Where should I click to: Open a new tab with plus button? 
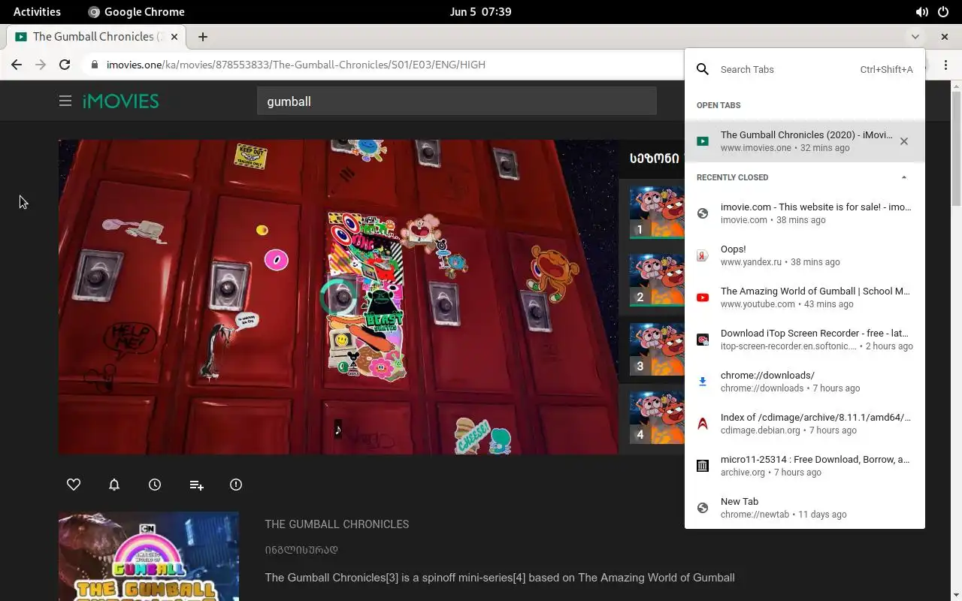[203, 36]
